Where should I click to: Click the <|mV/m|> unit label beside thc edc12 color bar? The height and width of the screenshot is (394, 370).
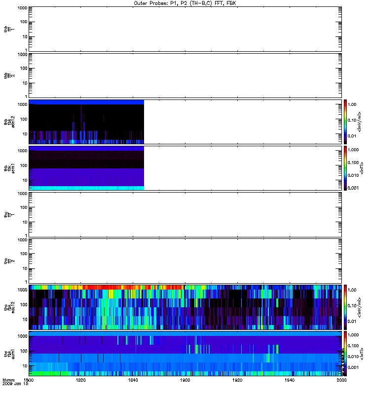pos(360,307)
